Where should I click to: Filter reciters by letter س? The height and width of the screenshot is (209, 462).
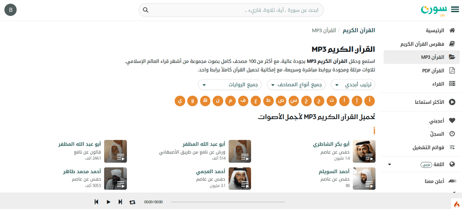coord(294,101)
